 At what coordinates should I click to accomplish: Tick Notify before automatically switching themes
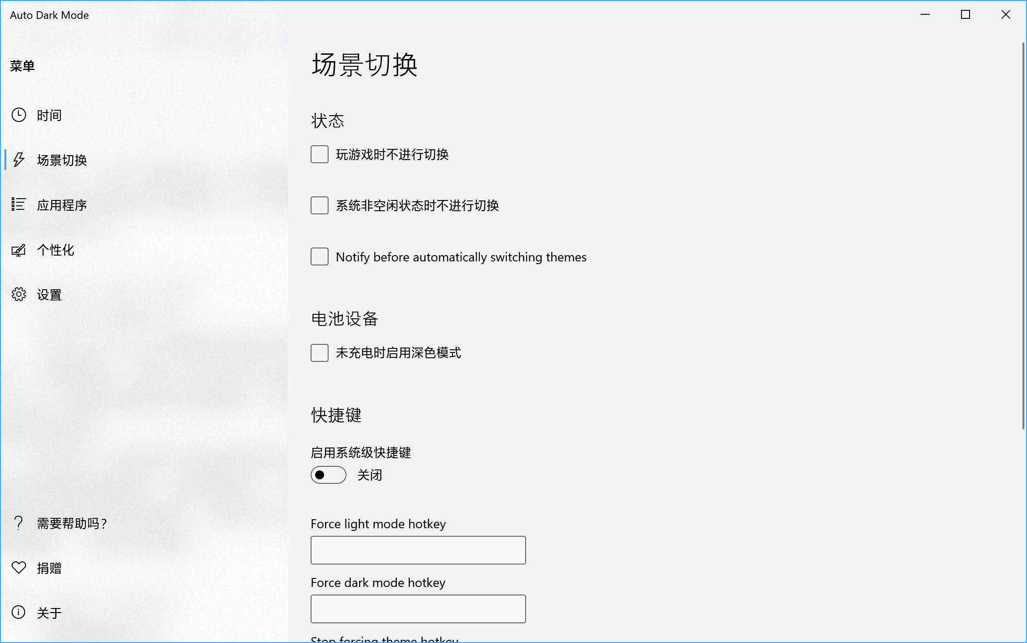click(x=320, y=257)
